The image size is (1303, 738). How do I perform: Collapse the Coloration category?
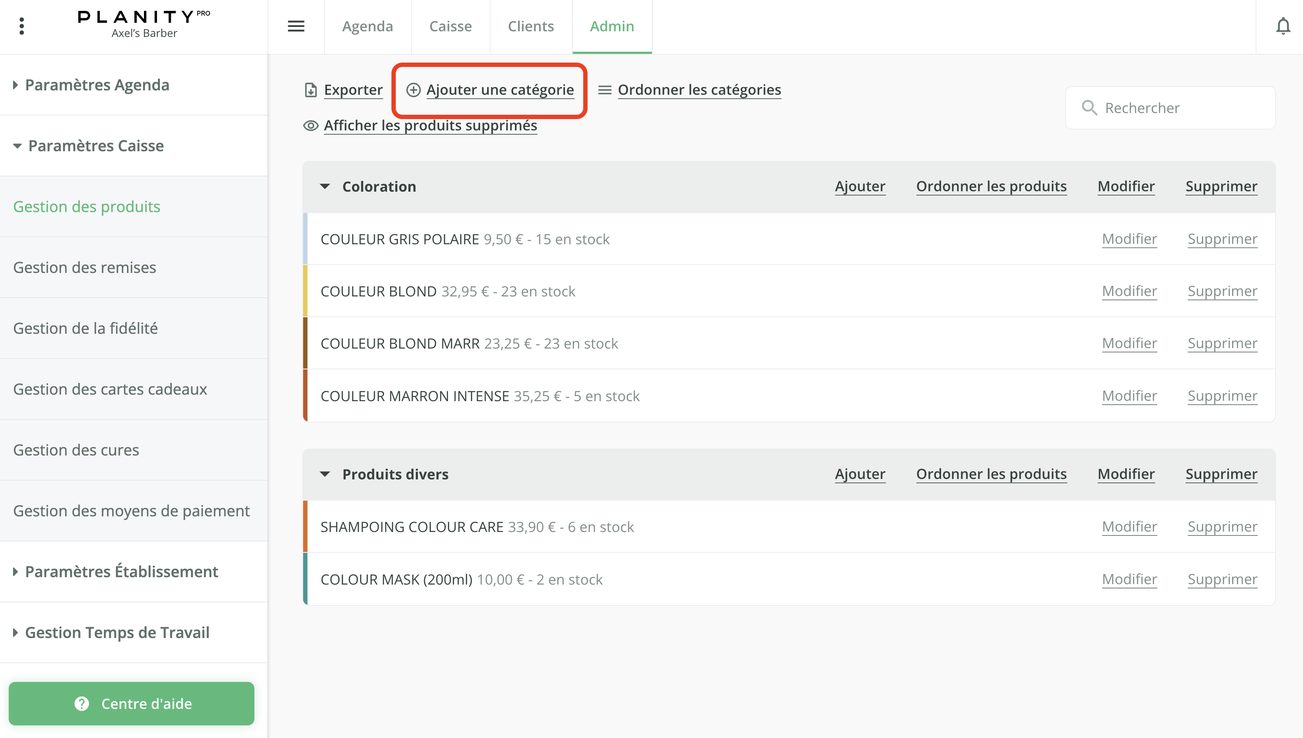pos(325,186)
